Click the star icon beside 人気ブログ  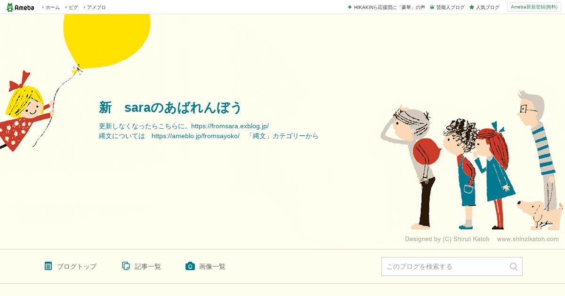tap(472, 8)
